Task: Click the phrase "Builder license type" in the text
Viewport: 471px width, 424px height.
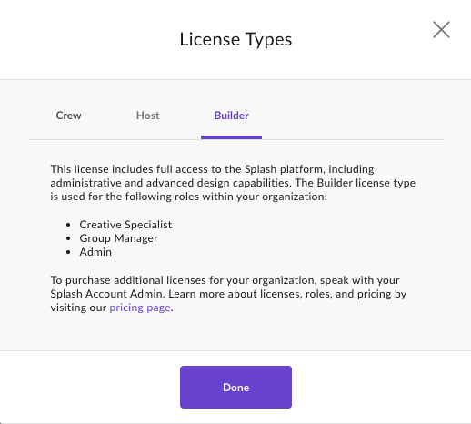Action: [366, 183]
